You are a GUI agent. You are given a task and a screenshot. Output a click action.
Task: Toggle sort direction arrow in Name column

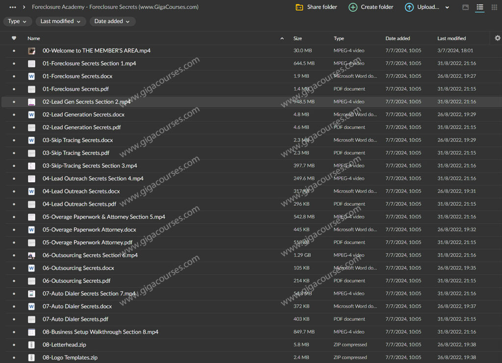pos(282,38)
